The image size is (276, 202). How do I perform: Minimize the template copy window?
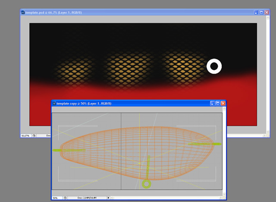[x=212, y=104]
